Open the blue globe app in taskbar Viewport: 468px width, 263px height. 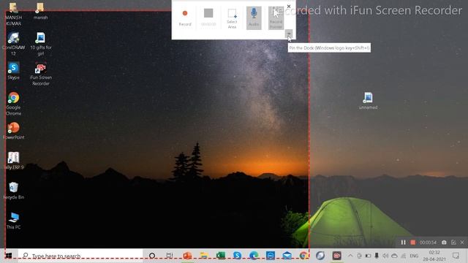(320, 256)
